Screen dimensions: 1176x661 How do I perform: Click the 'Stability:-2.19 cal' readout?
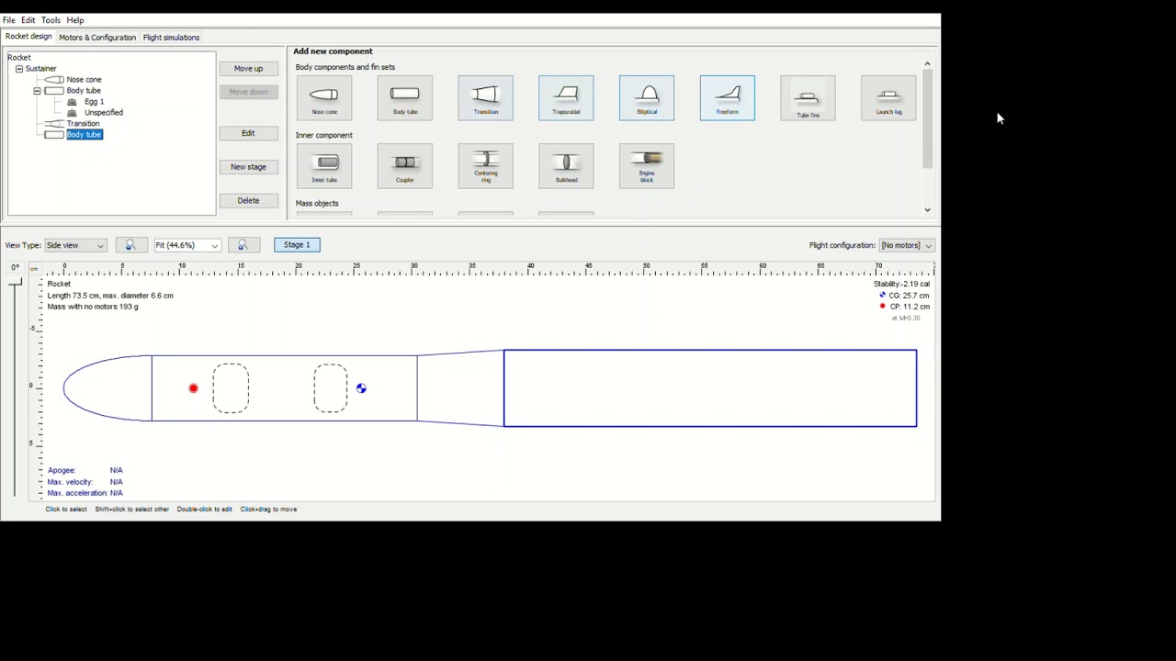(901, 285)
